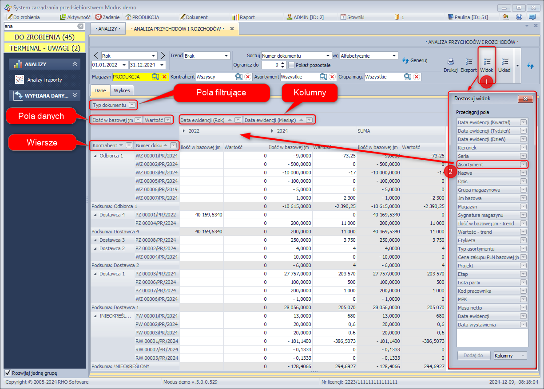
Task: Open the Sortuj dropdown list
Action: [328, 56]
